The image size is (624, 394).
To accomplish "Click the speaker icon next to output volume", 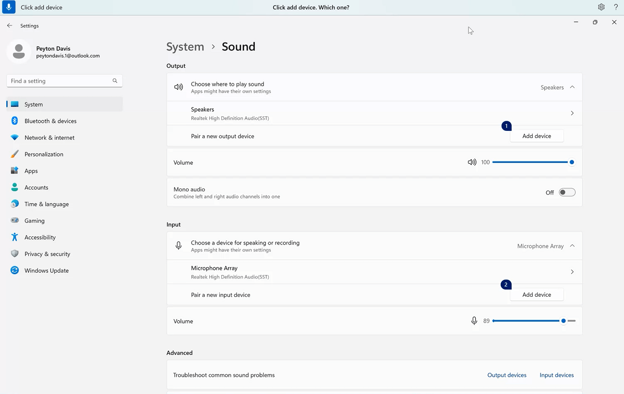I will [x=472, y=162].
